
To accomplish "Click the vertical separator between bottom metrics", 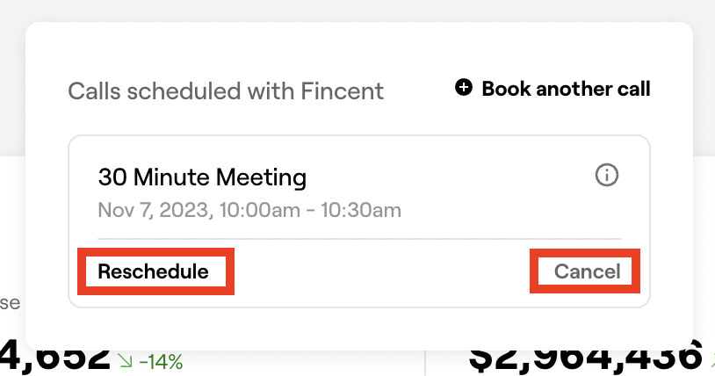I will (x=425, y=363).
